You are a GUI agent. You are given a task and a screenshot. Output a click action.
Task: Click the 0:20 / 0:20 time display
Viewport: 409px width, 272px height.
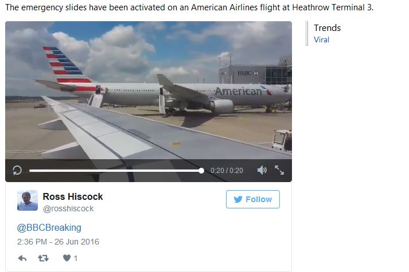click(227, 171)
